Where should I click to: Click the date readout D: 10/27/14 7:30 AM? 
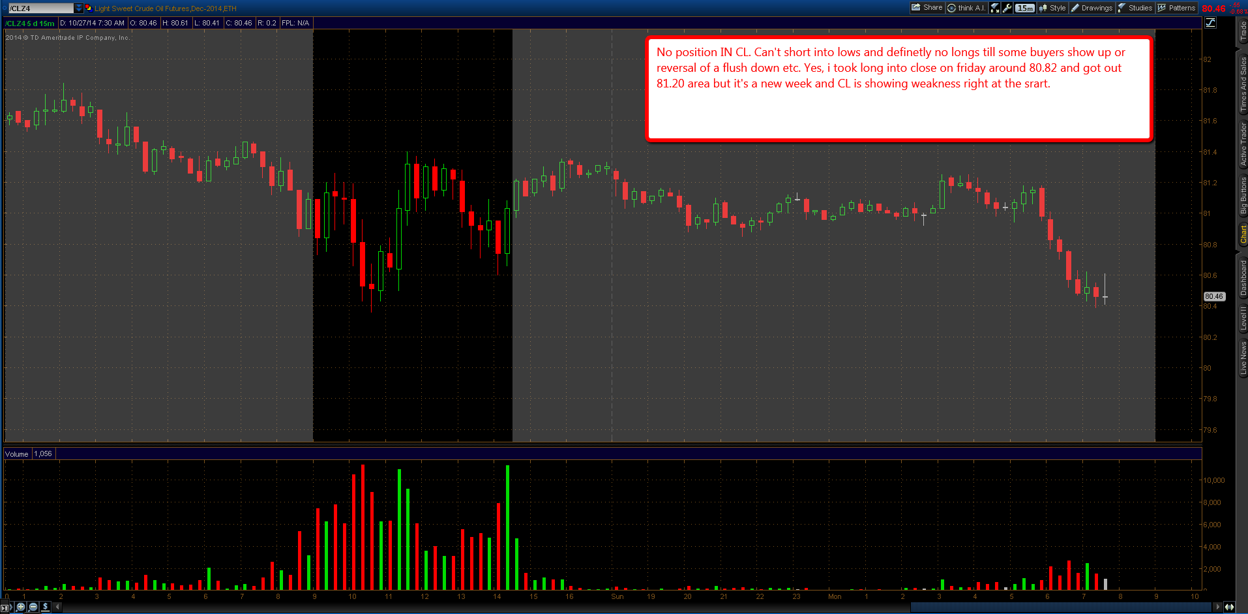coord(92,23)
